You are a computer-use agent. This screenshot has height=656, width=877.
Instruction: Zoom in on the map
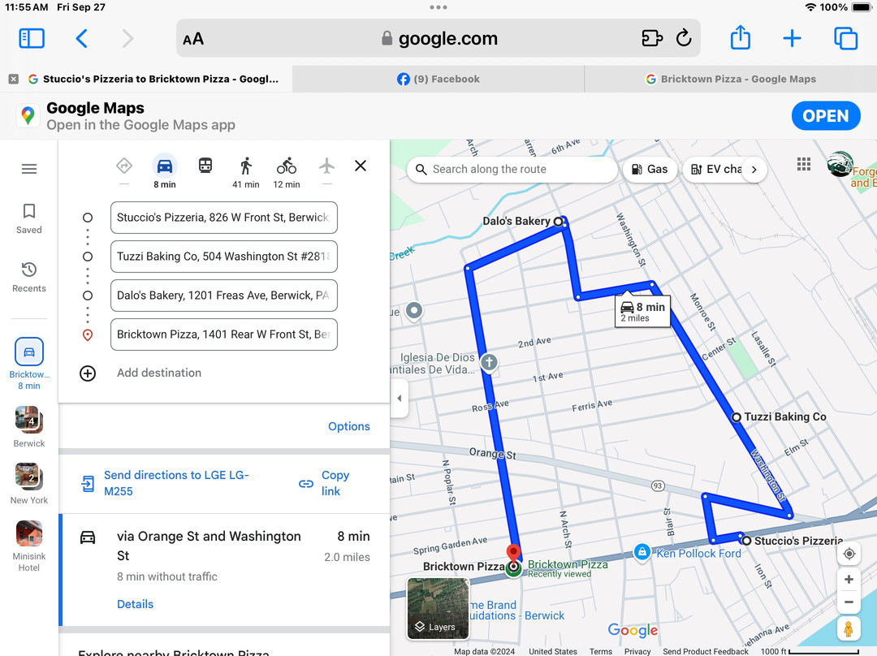click(849, 580)
